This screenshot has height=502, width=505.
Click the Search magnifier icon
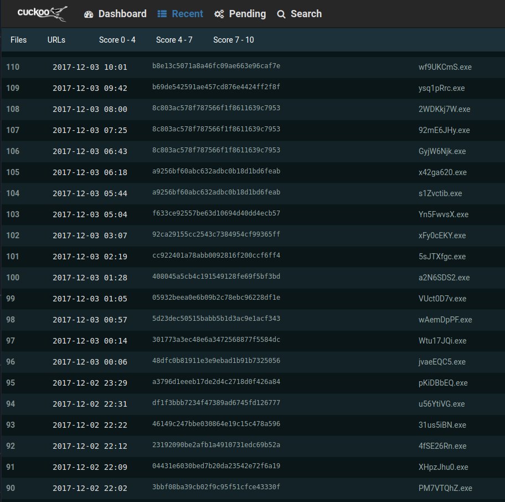coord(281,14)
